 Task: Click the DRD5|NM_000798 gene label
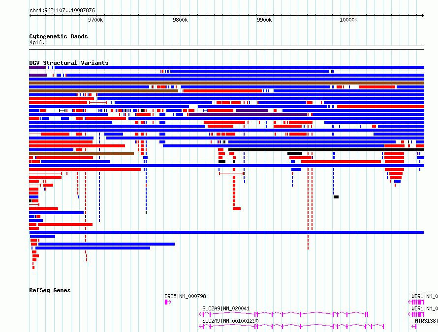click(x=185, y=296)
